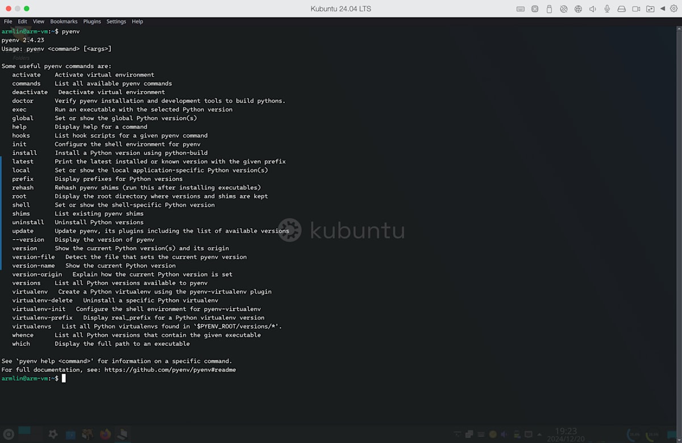The width and height of the screenshot is (682, 443).
Task: Click the yellow updates icon in system tray
Action: point(493,434)
